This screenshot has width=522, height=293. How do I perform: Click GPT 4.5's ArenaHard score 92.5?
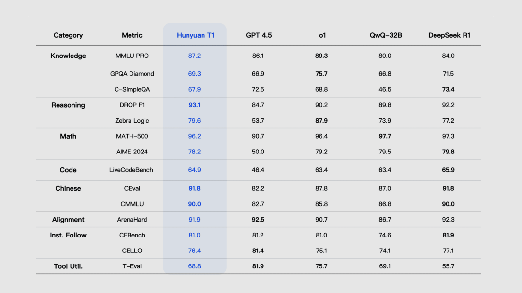click(x=258, y=220)
